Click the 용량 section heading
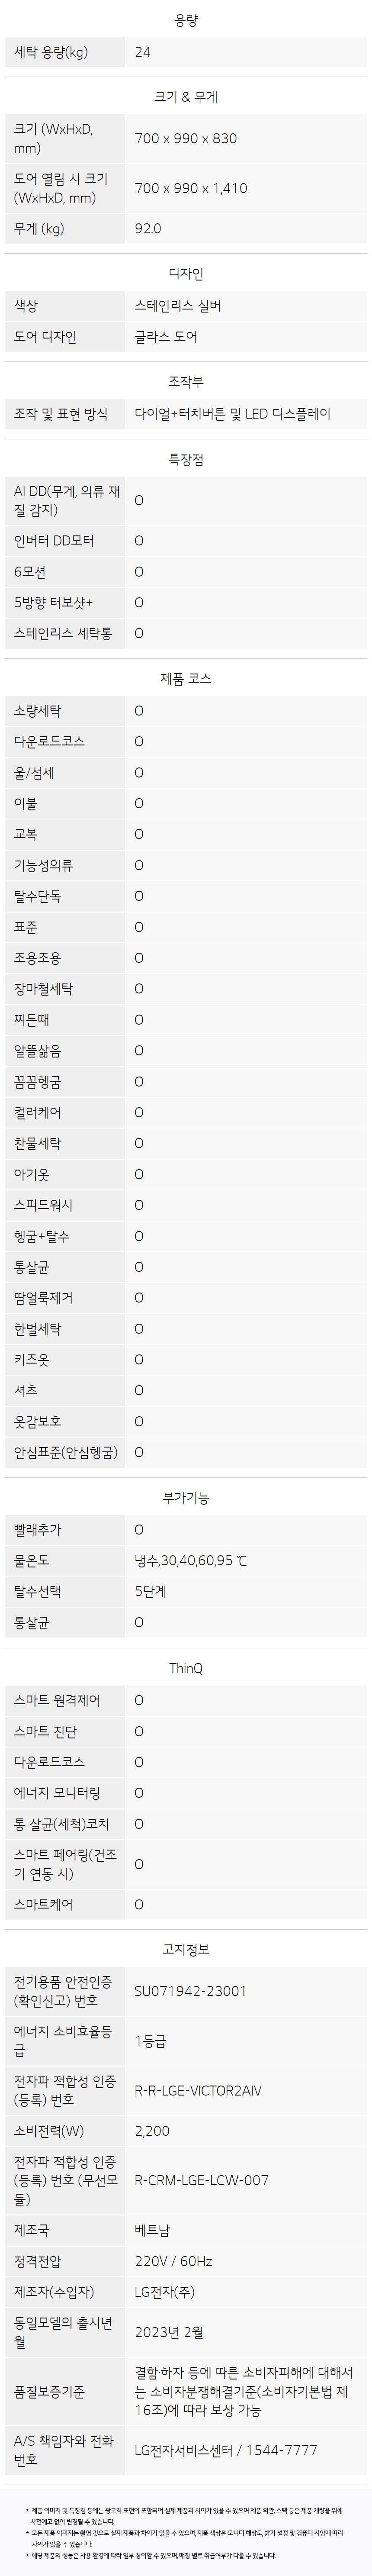This screenshot has height=2576, width=372. (x=186, y=20)
